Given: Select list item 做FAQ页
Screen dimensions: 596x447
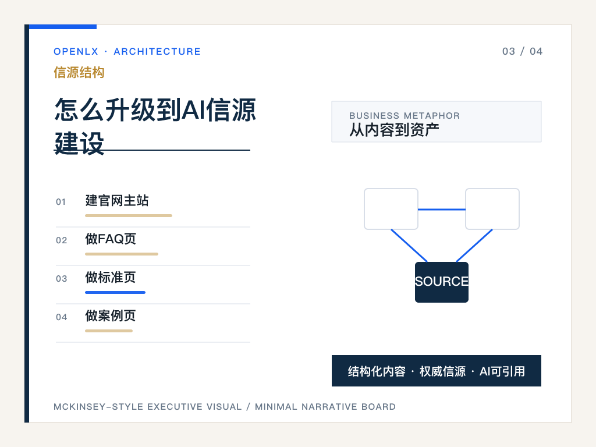Looking at the screenshot, I should click(x=111, y=239).
